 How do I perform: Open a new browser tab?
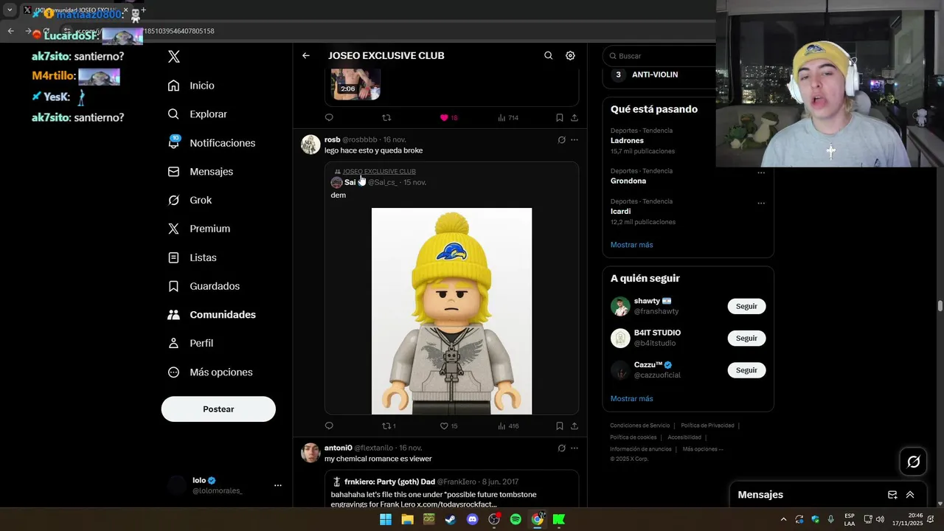[143, 10]
